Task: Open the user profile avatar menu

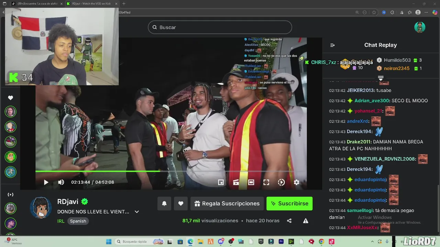Action: (420, 27)
